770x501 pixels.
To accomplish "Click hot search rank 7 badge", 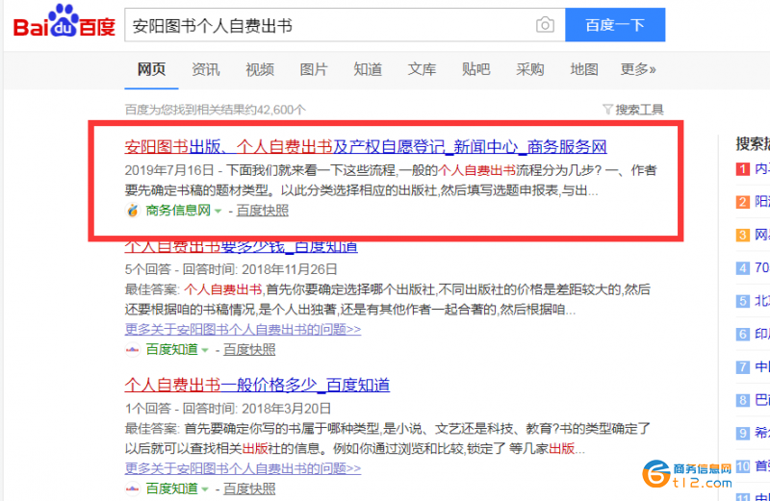I will [742, 367].
